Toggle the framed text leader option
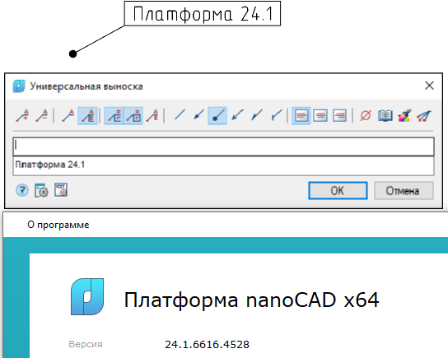448x358 pixels. (133, 115)
